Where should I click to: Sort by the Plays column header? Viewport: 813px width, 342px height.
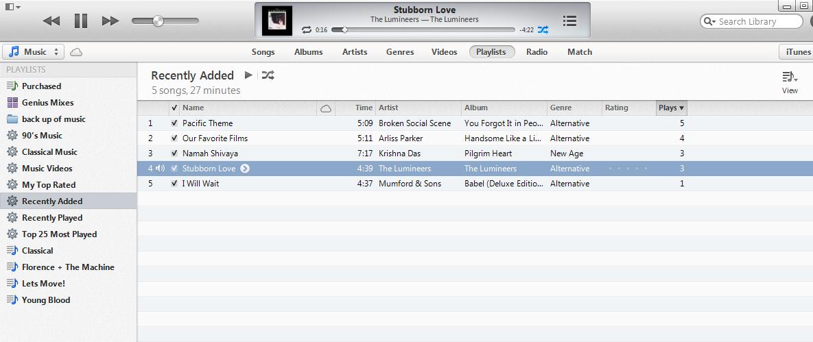point(670,108)
